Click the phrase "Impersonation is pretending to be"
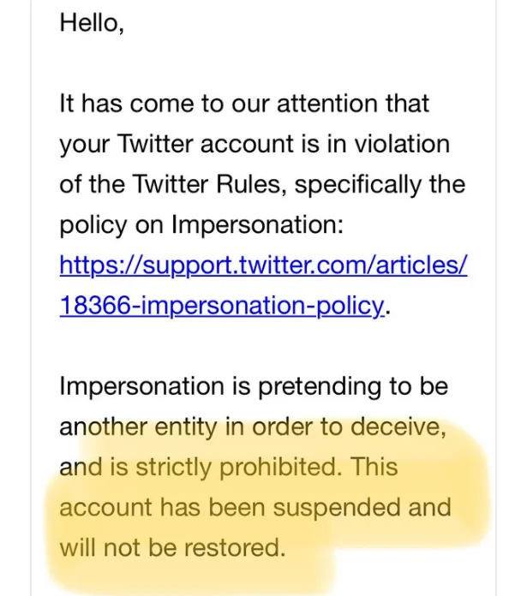Image resolution: width=509 pixels, height=596 pixels. (x=254, y=387)
